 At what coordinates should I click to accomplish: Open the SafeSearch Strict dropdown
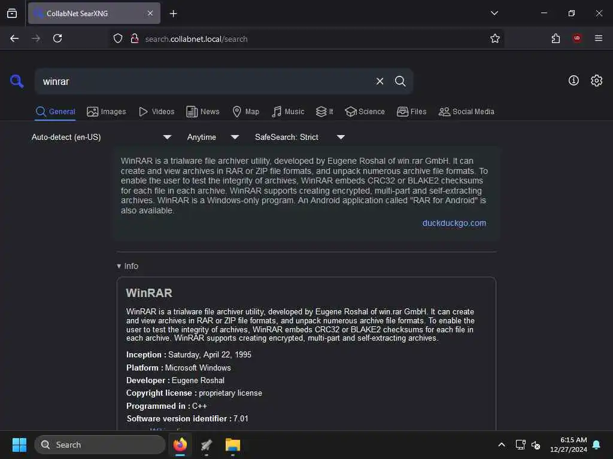(x=299, y=137)
